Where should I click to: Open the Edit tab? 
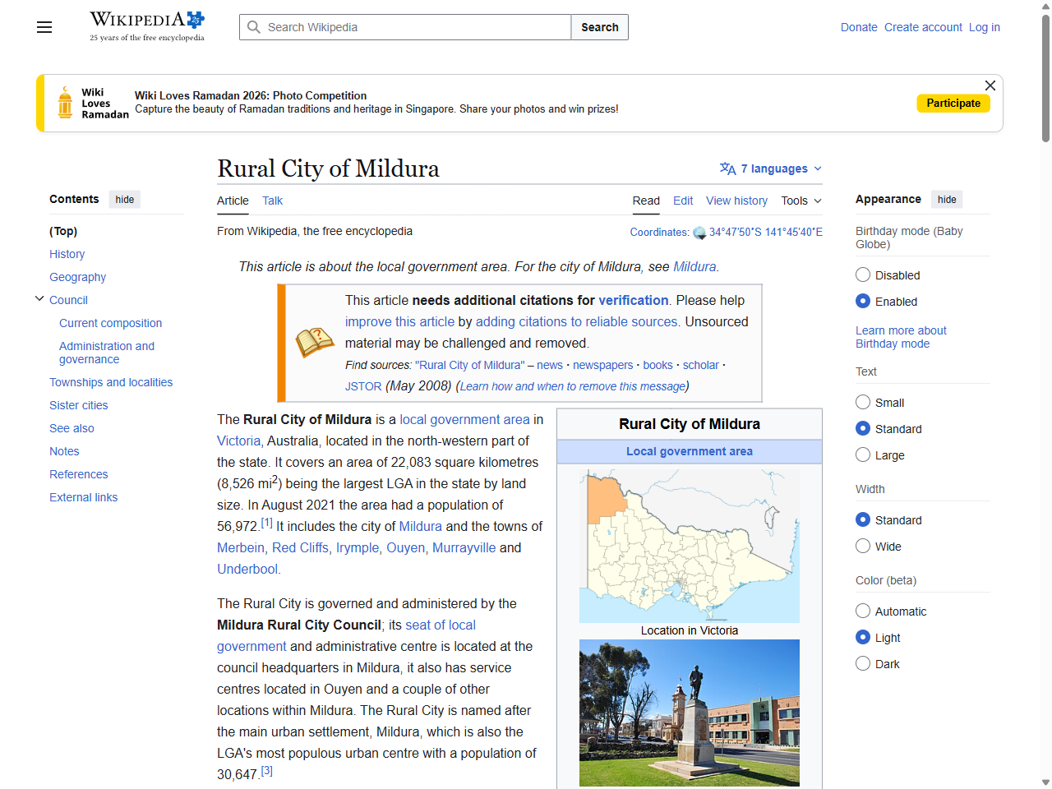click(x=683, y=201)
